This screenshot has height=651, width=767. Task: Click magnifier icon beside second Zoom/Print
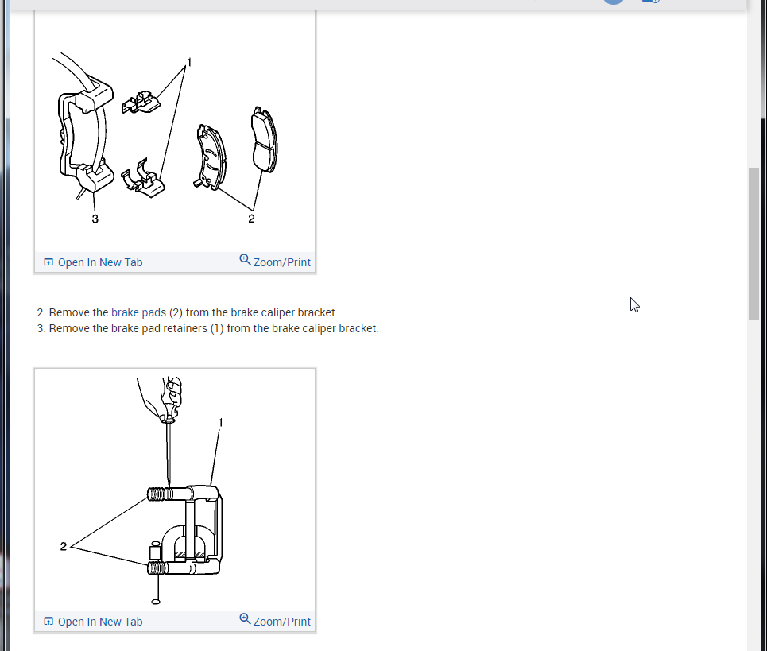(245, 618)
